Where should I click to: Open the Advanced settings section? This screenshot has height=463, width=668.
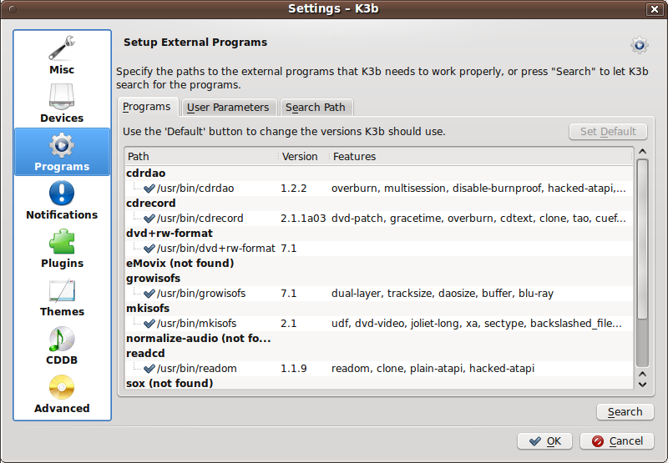tap(62, 394)
